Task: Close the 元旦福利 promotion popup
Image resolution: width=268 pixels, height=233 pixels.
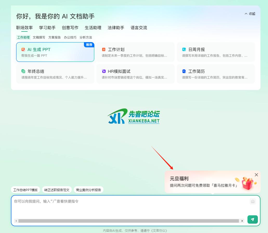Action: pyautogui.click(x=256, y=175)
